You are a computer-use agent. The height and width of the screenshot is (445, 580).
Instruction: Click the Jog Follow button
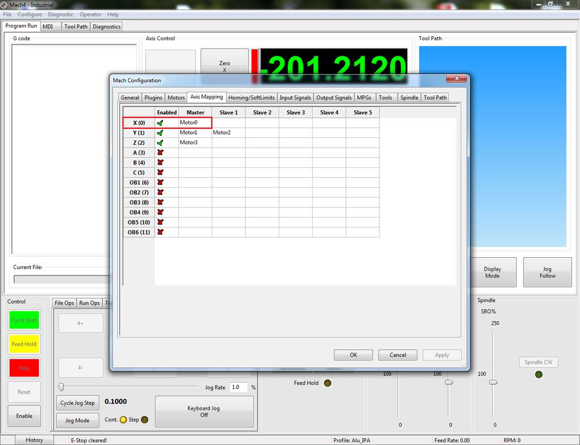pos(547,272)
